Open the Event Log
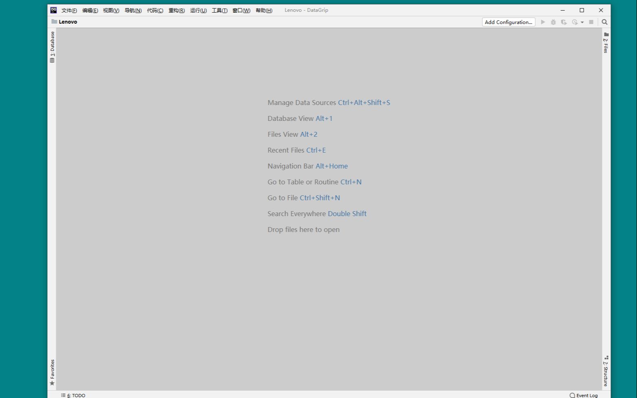Screen dimensions: 637x398 (x=584, y=395)
